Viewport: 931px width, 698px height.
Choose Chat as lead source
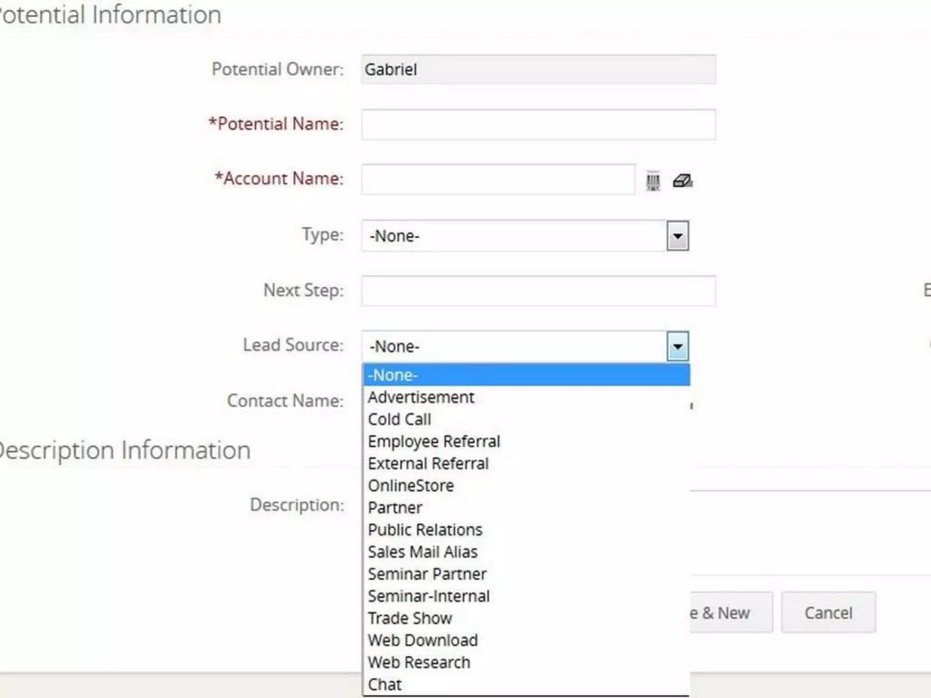point(385,684)
